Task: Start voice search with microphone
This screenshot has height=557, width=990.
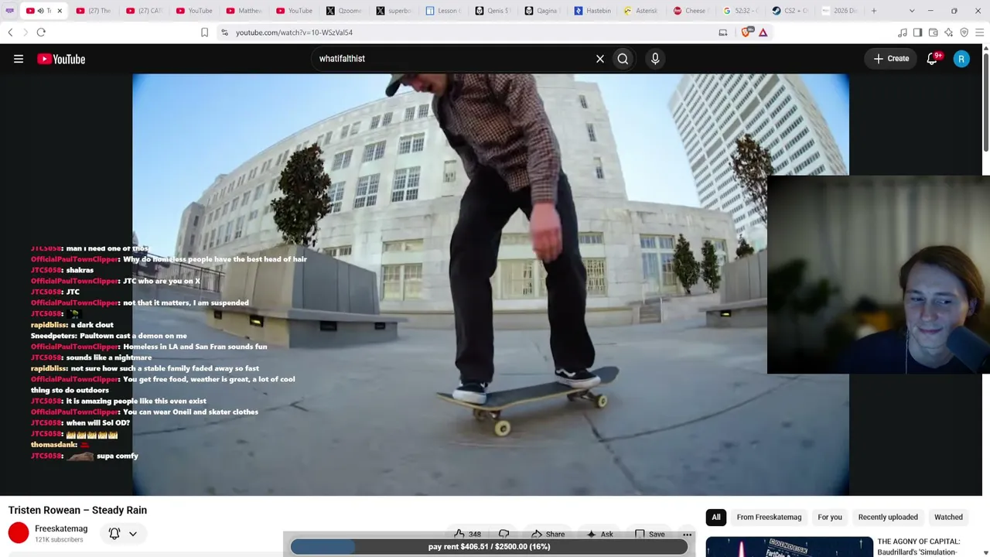Action: point(655,59)
